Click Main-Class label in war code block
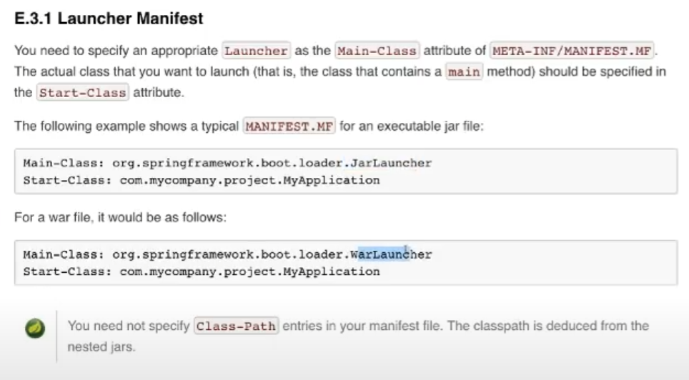 coord(64,254)
